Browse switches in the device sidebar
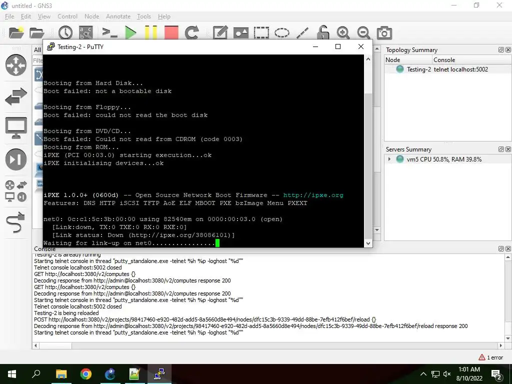Screen dimensions: 512x384 15,96
